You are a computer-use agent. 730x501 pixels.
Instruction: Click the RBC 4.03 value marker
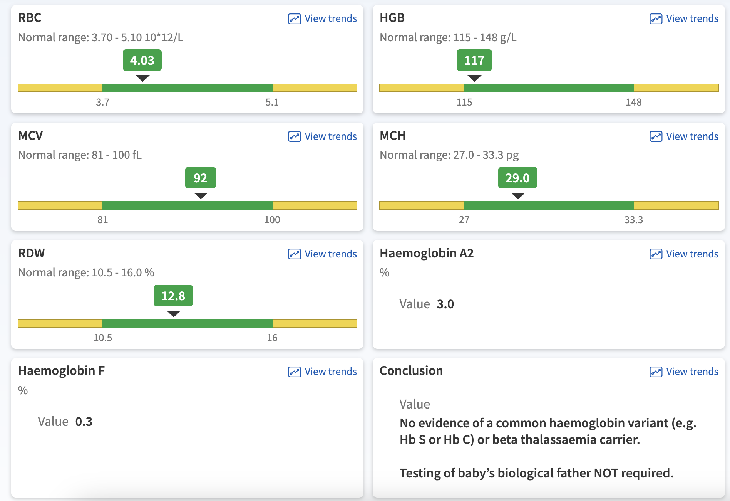(142, 61)
